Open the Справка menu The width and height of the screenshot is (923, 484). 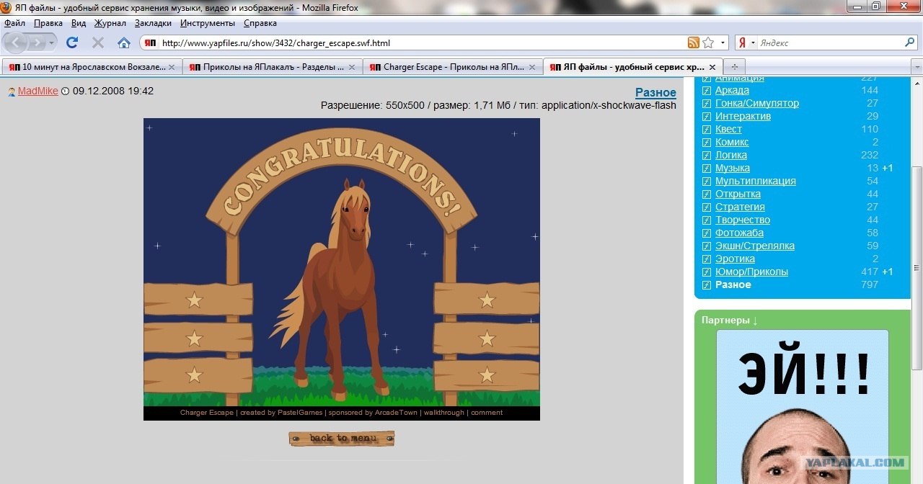(260, 23)
